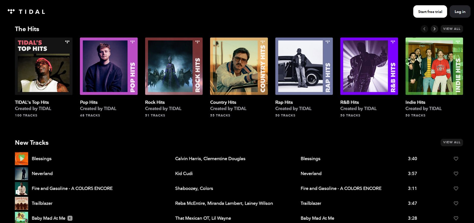Open the TIDAL's Top Hits title link
This screenshot has width=474, height=223.
click(32, 102)
